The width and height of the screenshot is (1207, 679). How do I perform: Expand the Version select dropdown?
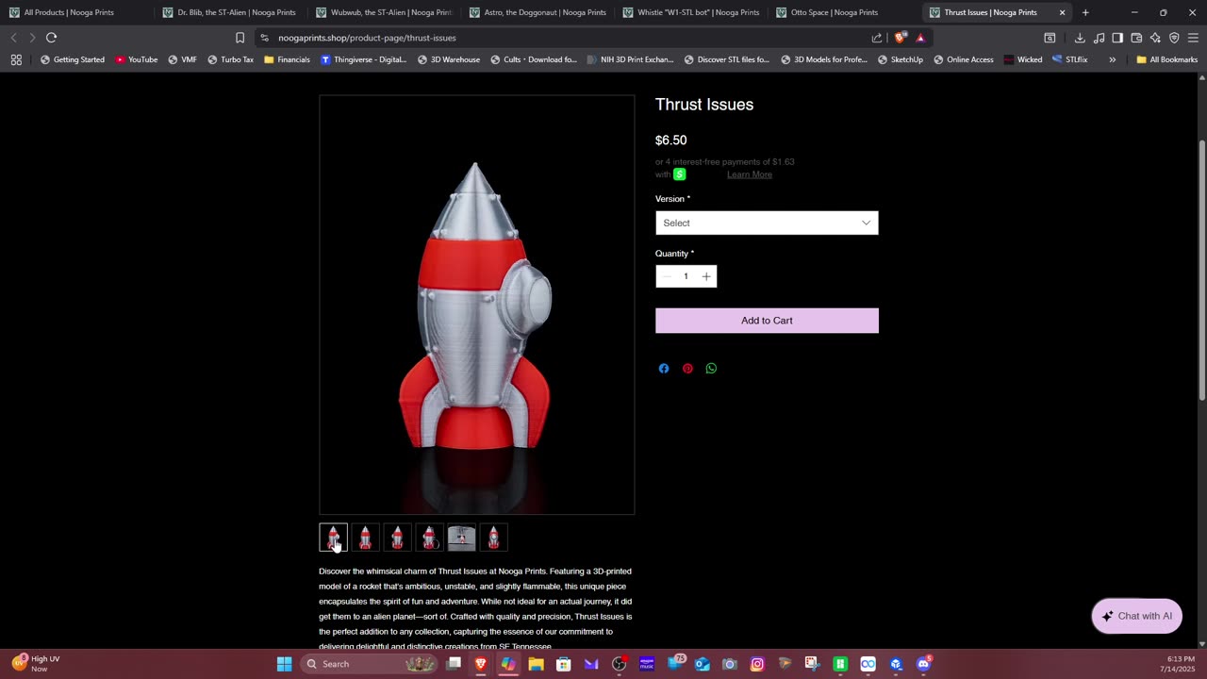tap(767, 223)
